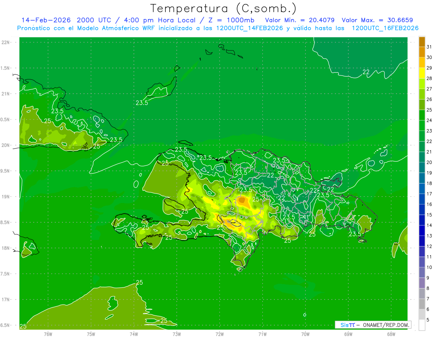Viewport: 439px width, 339px height.
Task: Click the '21N' latitude axis label
Action: [x=6, y=94]
